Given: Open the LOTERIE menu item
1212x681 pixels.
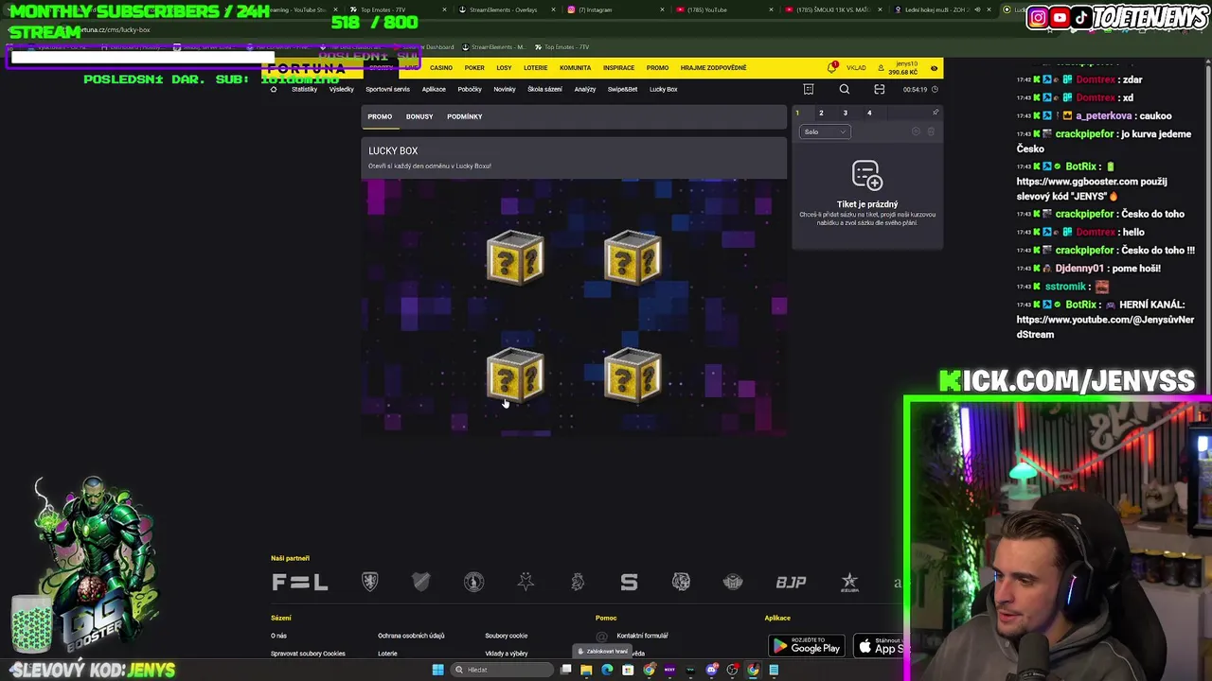Looking at the screenshot, I should pos(536,68).
